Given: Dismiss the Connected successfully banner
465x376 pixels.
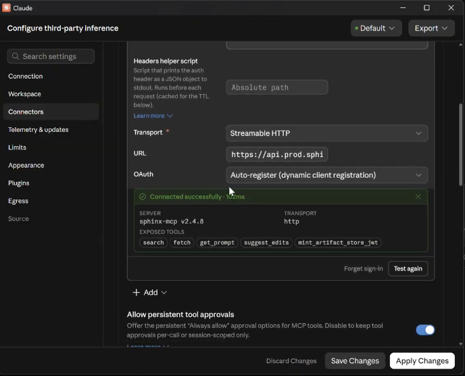Looking at the screenshot, I should pyautogui.click(x=418, y=197).
